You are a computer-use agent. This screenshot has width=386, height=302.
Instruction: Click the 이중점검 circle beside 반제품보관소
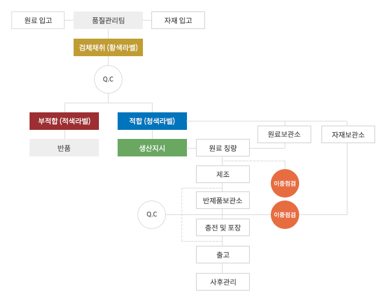285,214
